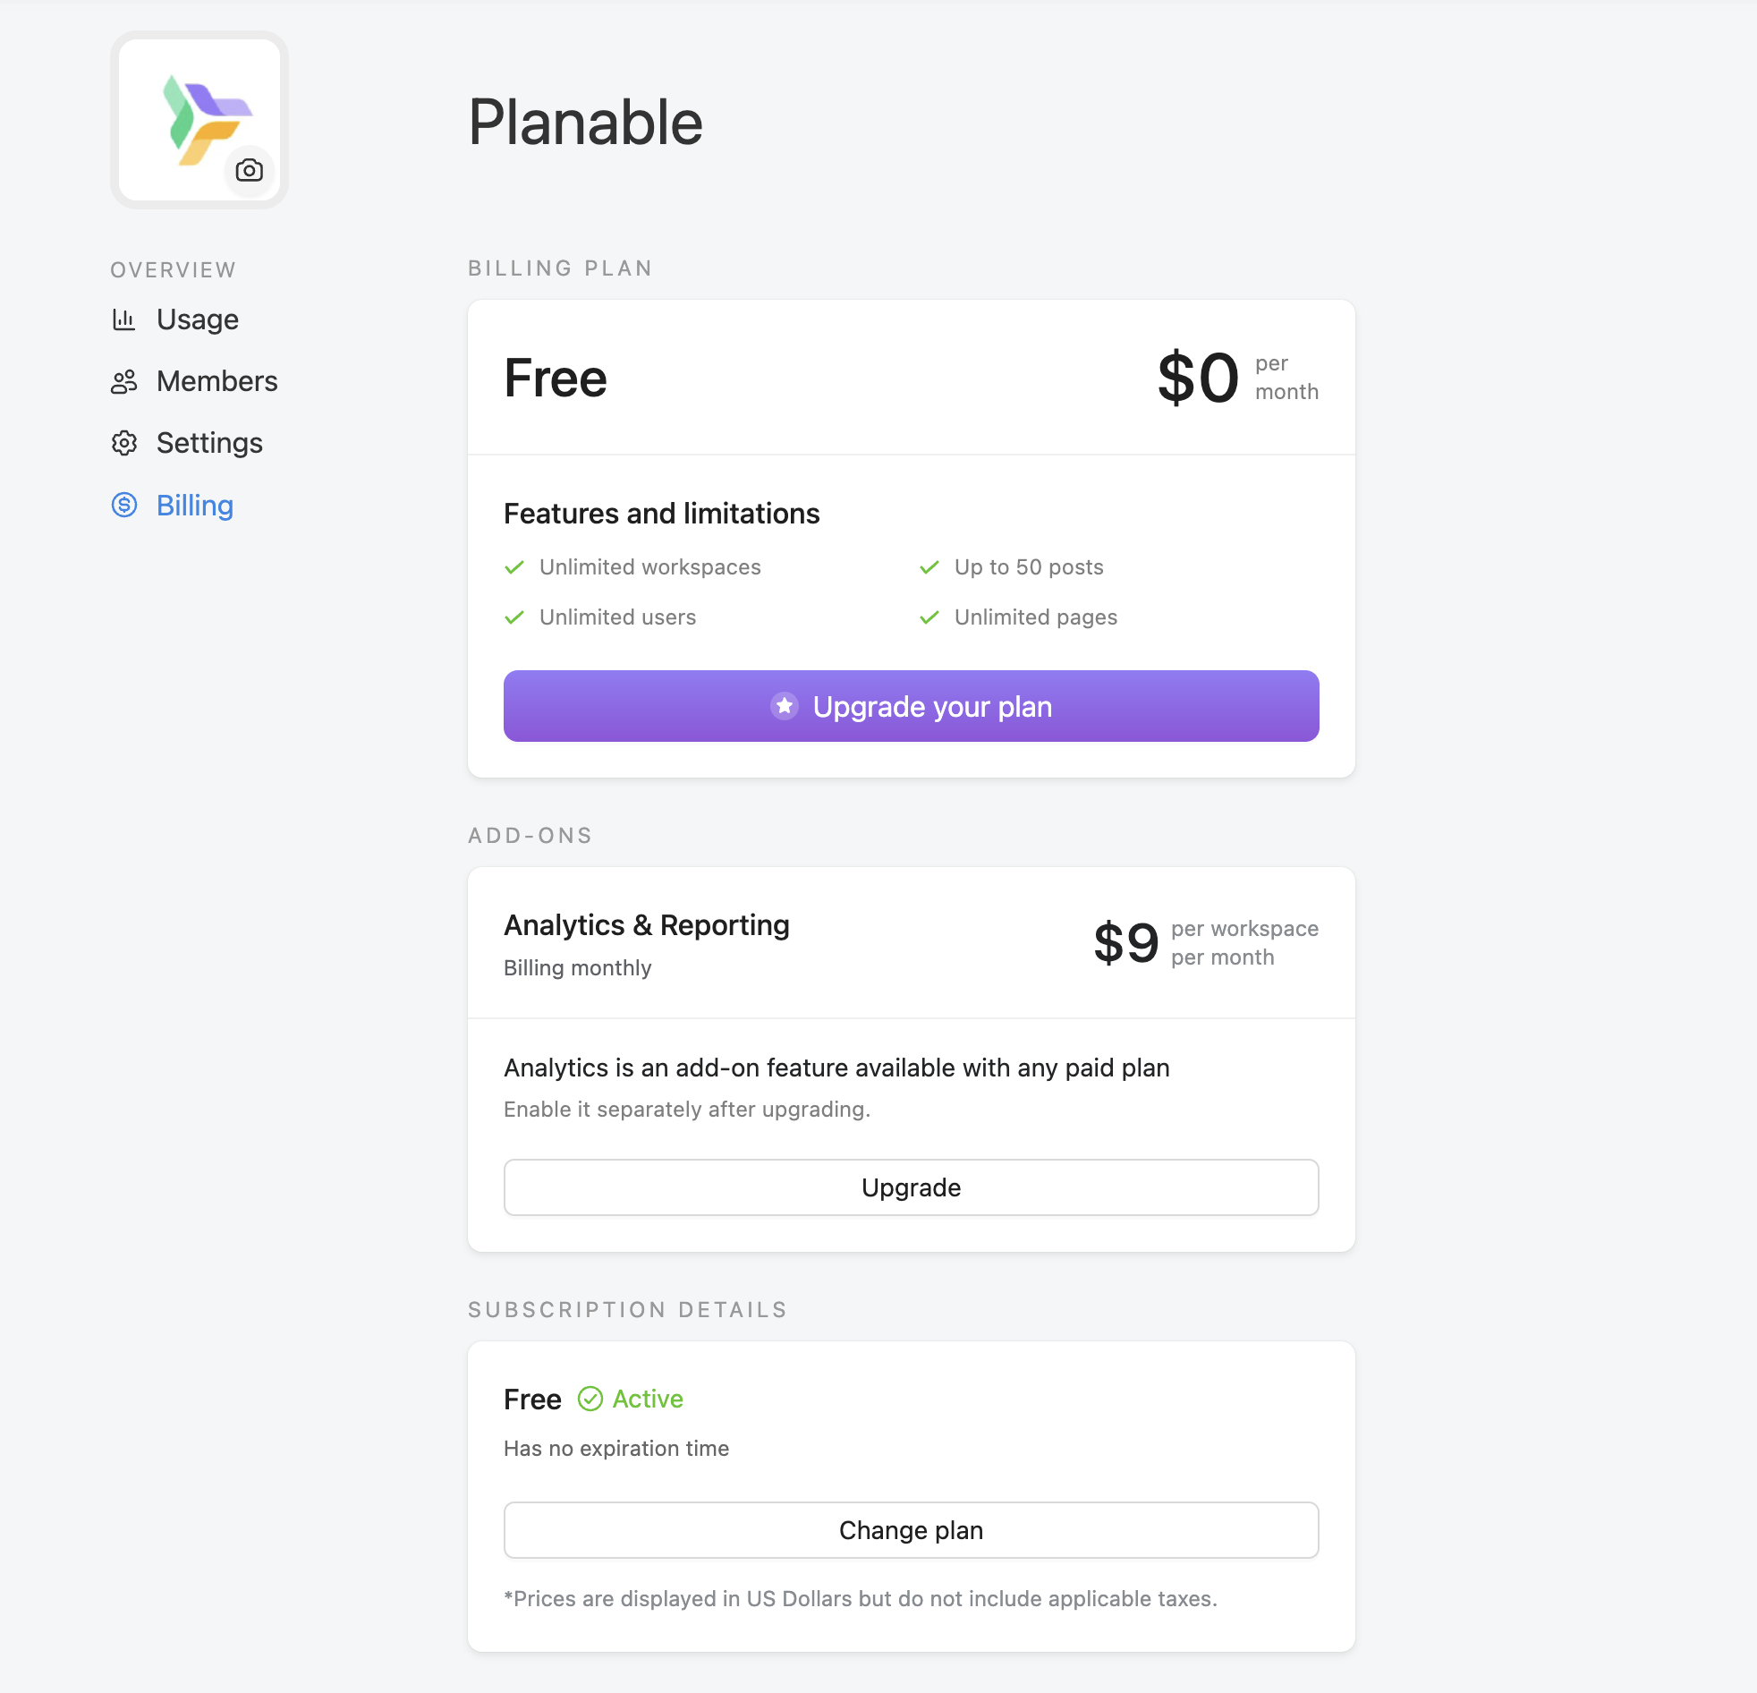
Task: Click Upgrade in the Analytics add-on card
Action: click(911, 1187)
